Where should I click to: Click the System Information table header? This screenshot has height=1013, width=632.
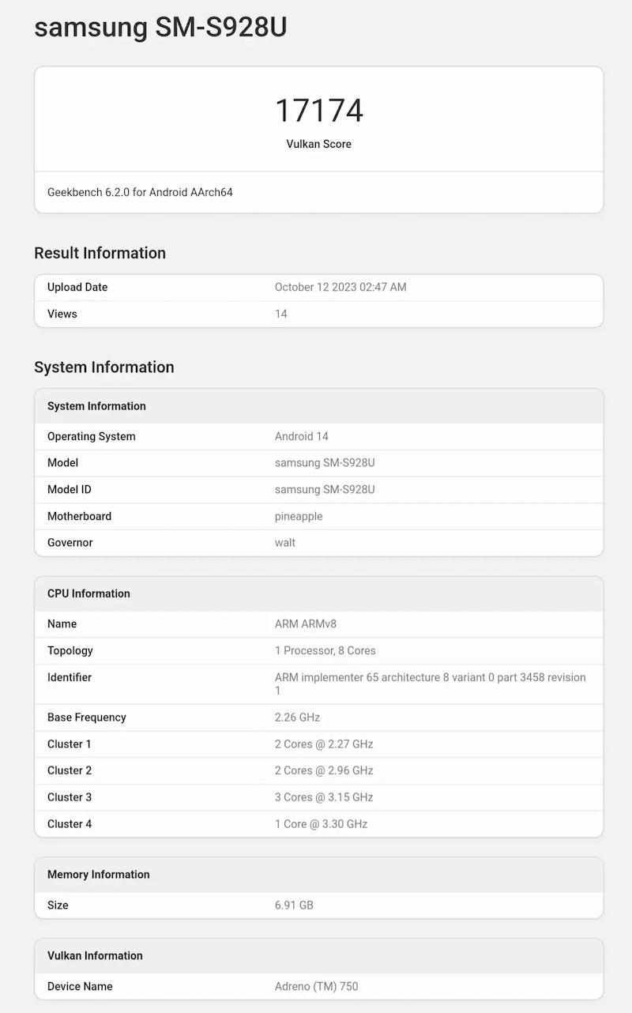(96, 406)
